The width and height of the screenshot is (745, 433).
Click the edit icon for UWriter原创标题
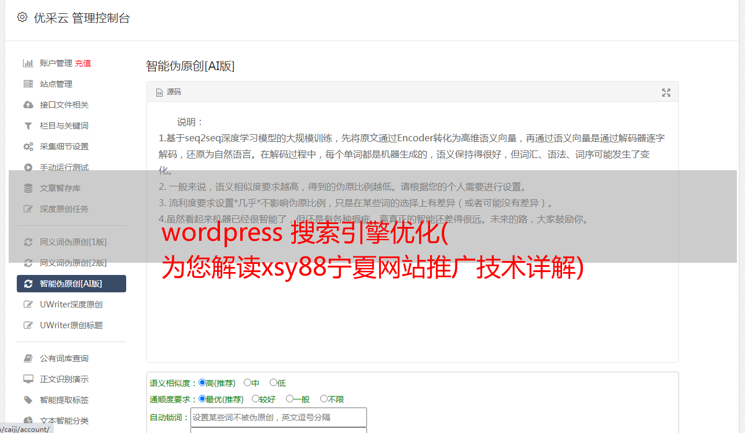[28, 325]
